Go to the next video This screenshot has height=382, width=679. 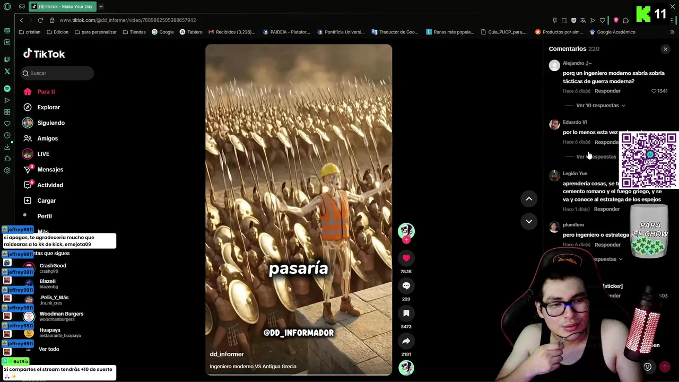tap(529, 221)
